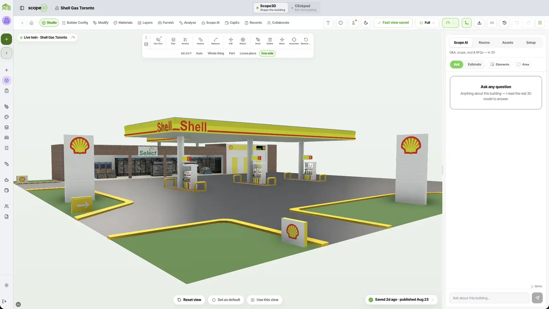The height and width of the screenshot is (309, 549).
Task: Toggle the Area selection button
Action: tap(523, 65)
